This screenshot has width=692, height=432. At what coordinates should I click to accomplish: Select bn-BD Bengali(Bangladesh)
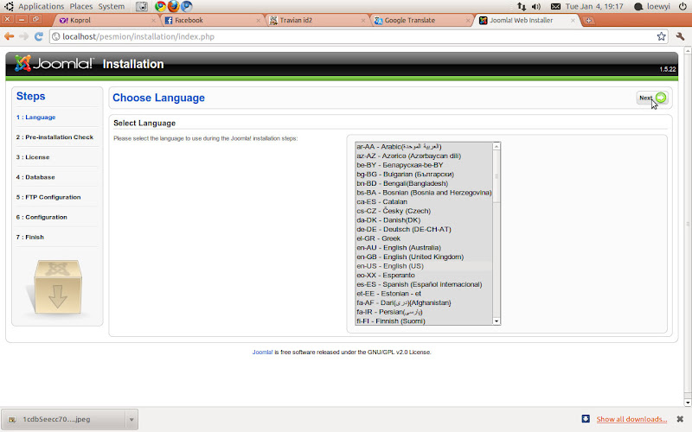coord(424,183)
